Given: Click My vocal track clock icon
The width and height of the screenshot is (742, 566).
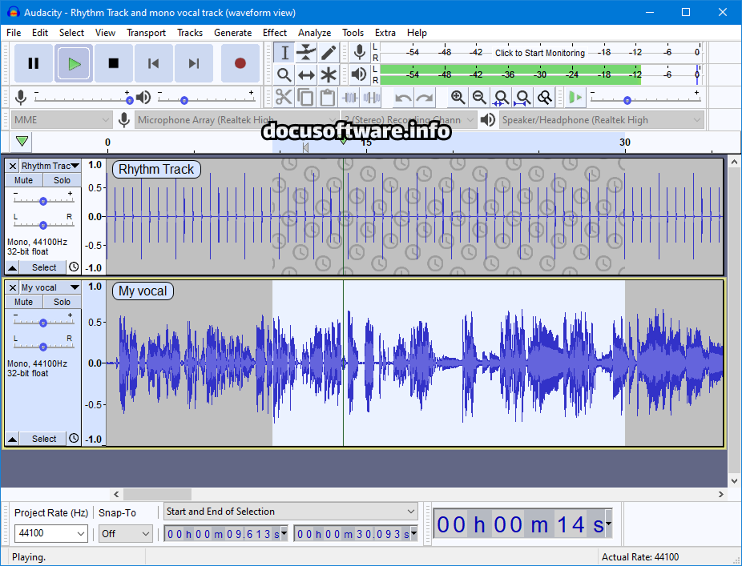Looking at the screenshot, I should tap(74, 438).
